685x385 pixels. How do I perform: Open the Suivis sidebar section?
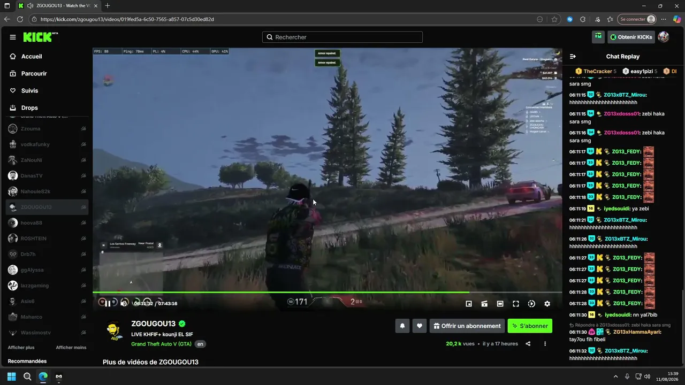pos(29,91)
